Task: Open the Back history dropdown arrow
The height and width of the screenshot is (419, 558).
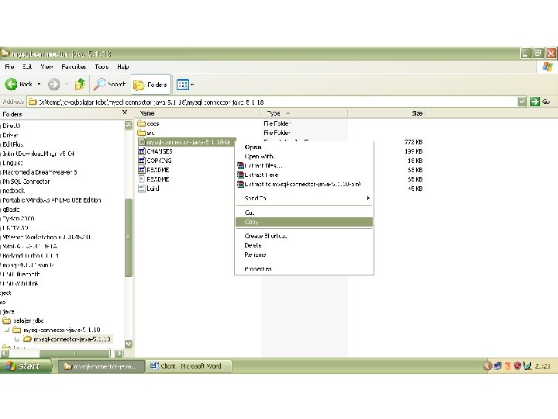Action: (39, 85)
